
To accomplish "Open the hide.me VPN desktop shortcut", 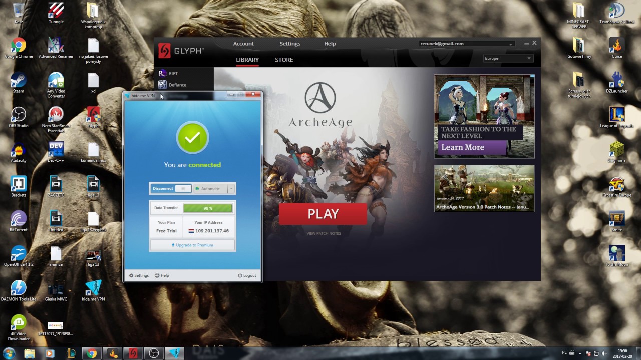I will click(93, 290).
